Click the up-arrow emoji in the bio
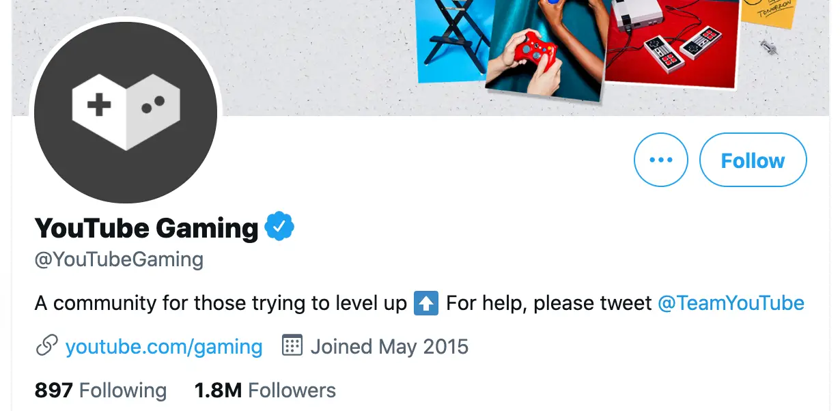Viewport: 840px width, 411px height. pyautogui.click(x=426, y=302)
